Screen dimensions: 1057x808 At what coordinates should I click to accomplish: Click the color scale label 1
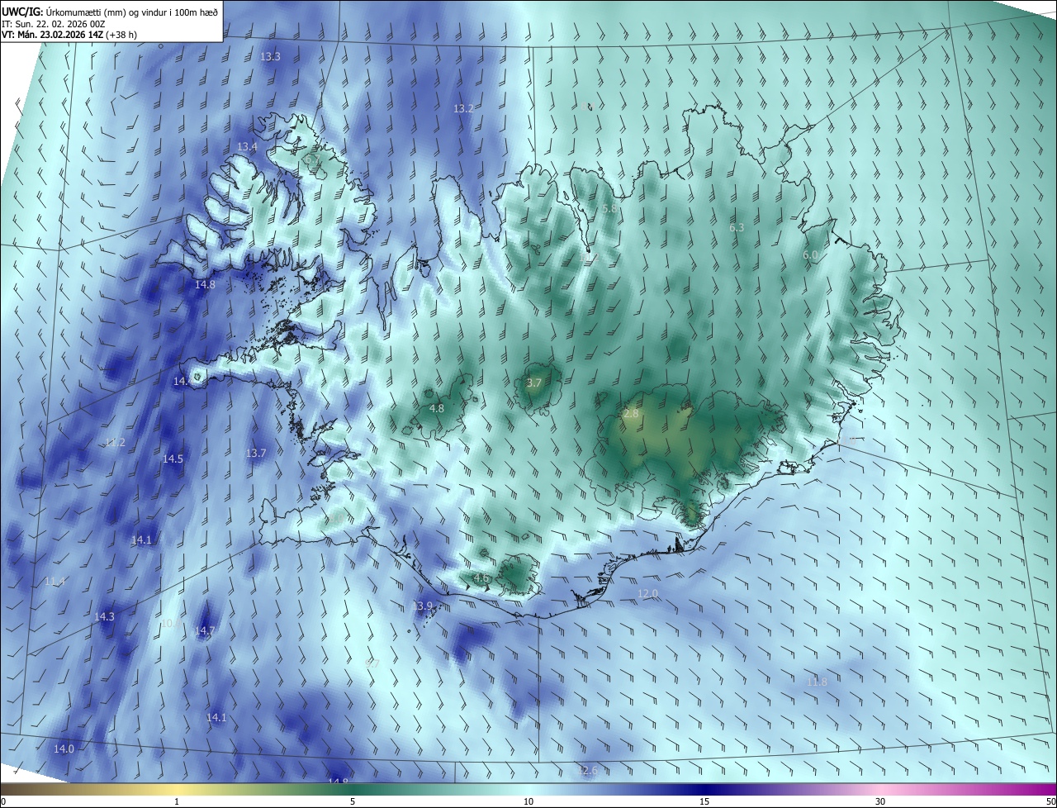coord(177,802)
